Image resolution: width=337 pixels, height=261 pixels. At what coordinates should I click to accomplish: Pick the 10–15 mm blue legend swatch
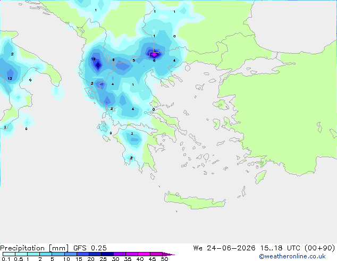coord(70,254)
